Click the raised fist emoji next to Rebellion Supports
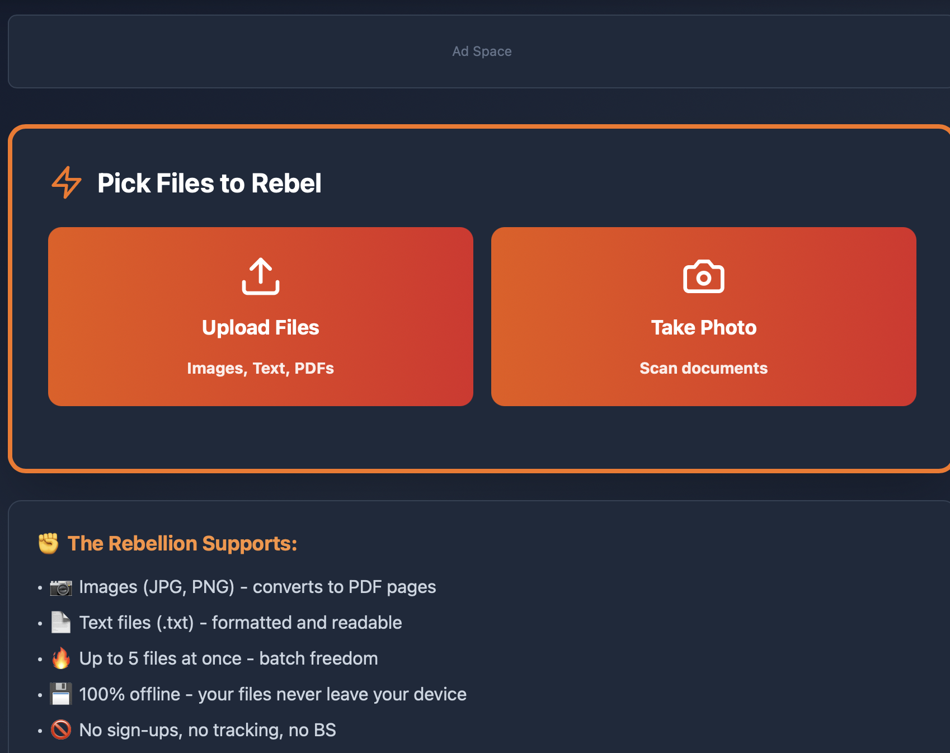950x753 pixels. point(48,542)
